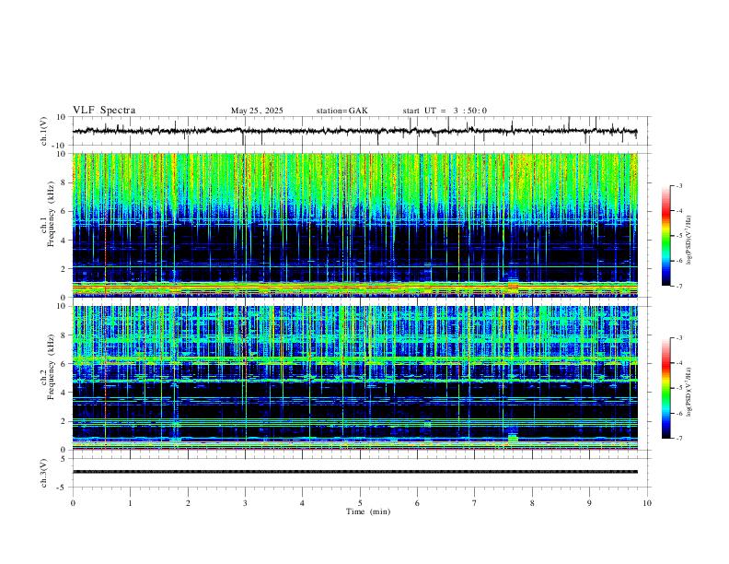Click the ch.1 spectrogram plot
The image size is (729, 564).
point(354,225)
